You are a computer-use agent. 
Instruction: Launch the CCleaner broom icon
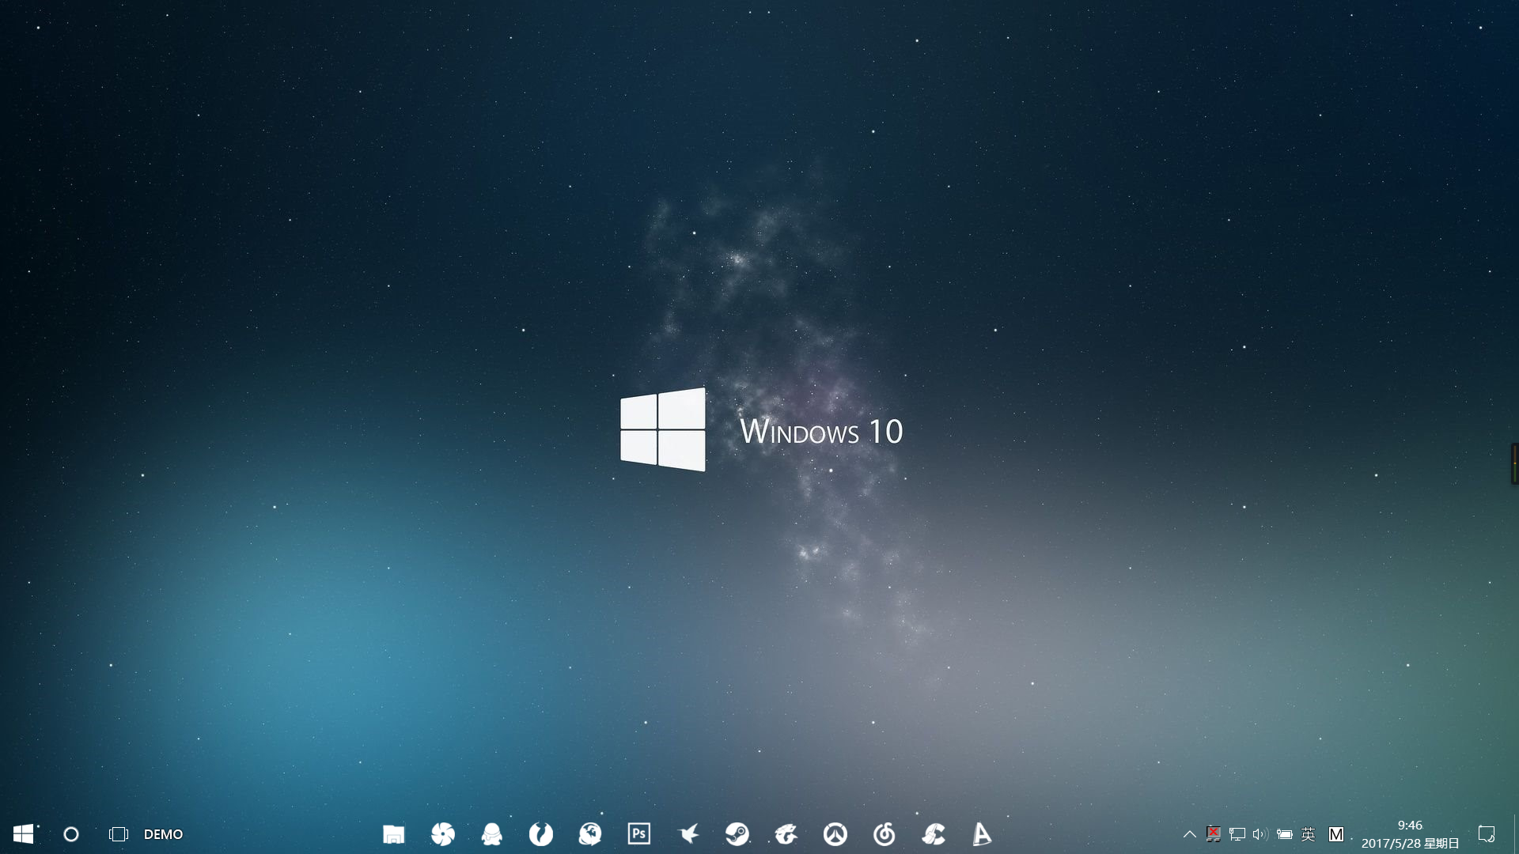pyautogui.click(x=934, y=833)
